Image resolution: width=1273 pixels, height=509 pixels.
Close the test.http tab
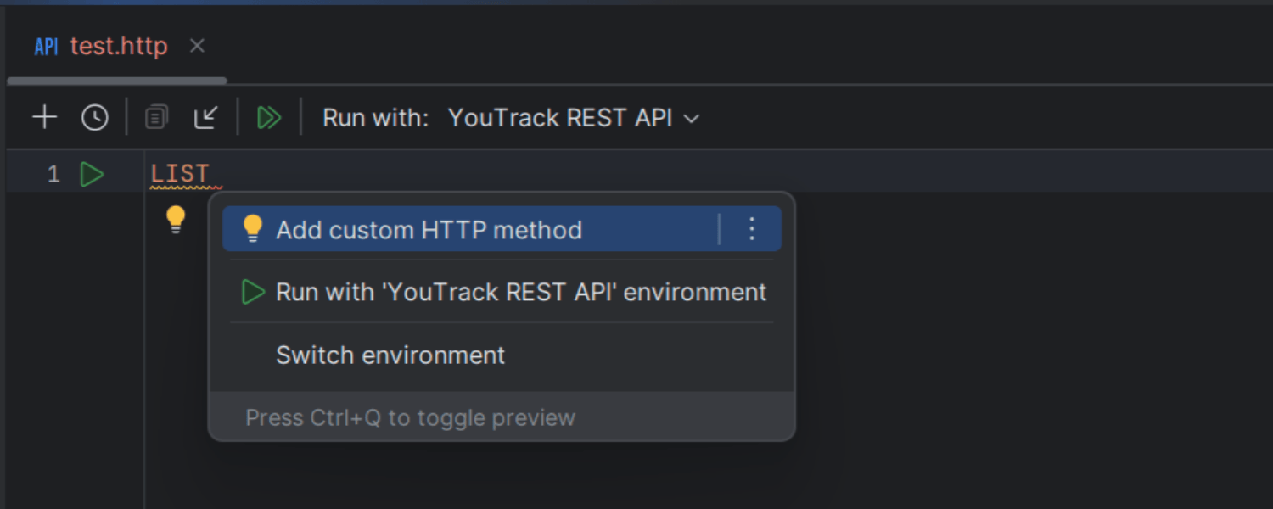pos(197,46)
